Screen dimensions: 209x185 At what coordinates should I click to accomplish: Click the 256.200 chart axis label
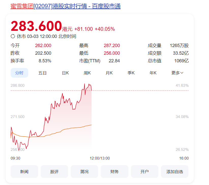18,150
